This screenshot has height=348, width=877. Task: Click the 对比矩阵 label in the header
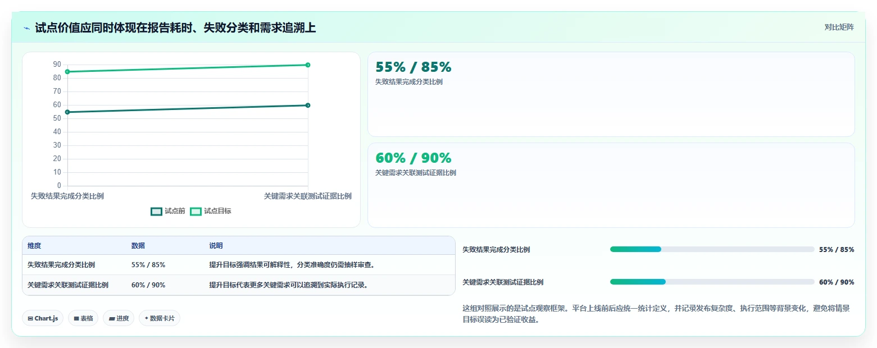[839, 27]
